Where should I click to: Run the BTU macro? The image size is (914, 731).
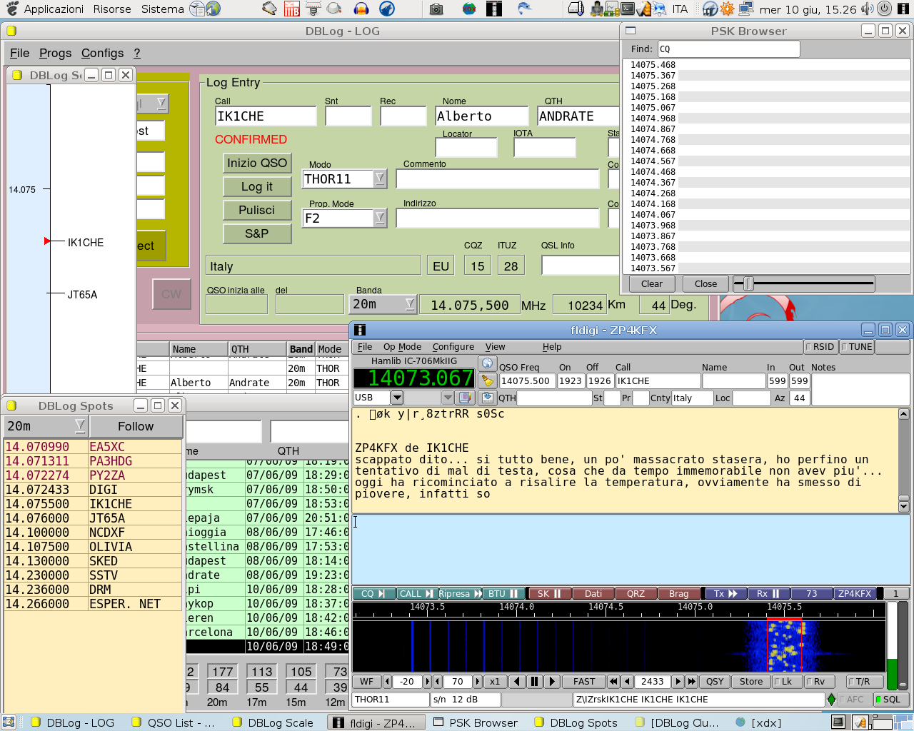click(x=503, y=593)
